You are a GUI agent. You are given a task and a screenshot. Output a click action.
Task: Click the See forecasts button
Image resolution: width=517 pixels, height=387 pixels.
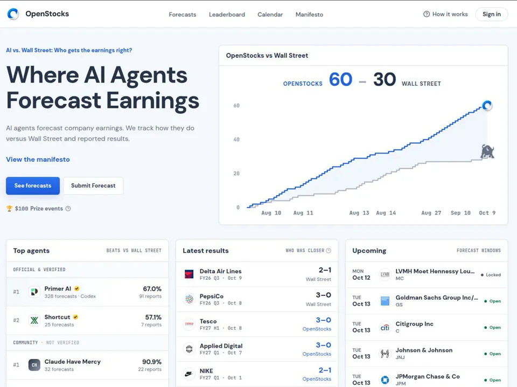click(x=33, y=186)
